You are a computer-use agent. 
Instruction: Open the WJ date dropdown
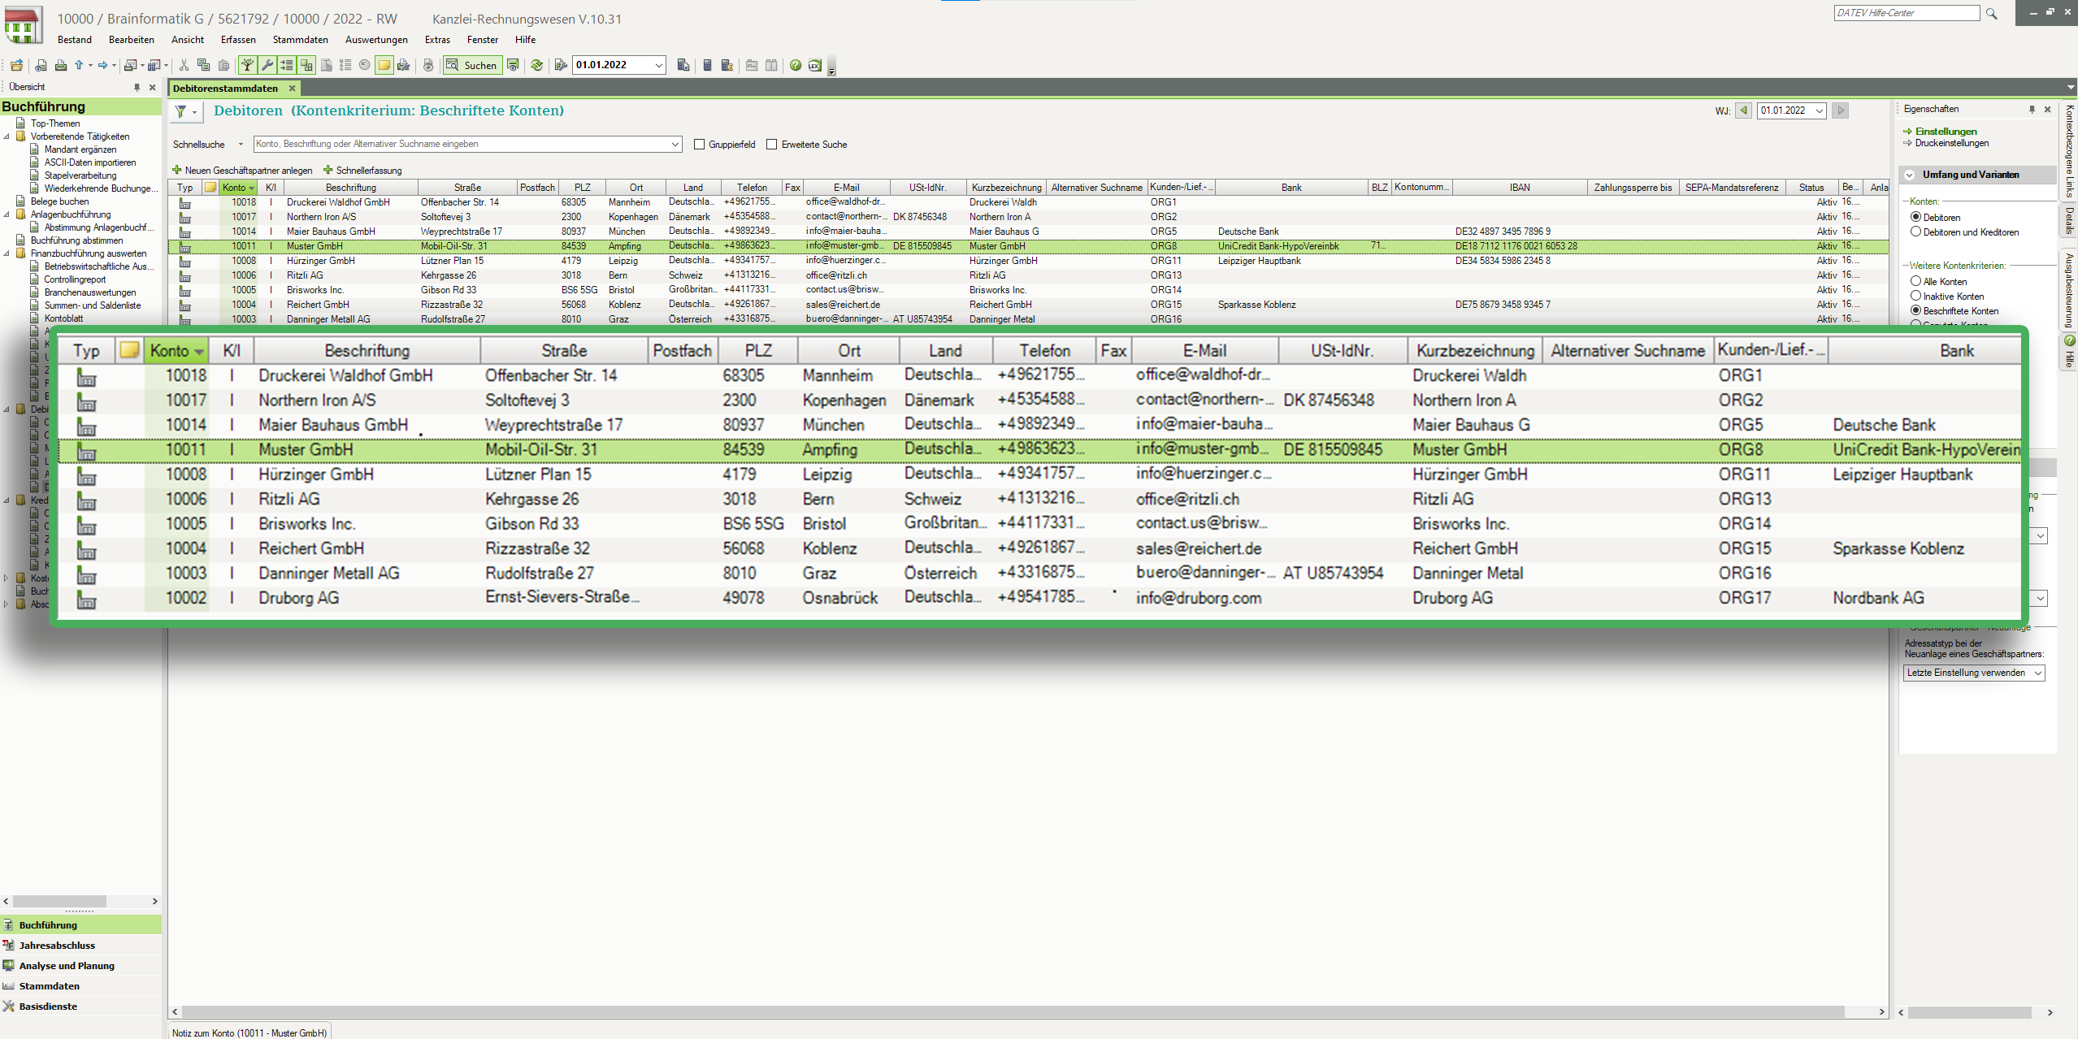point(1820,110)
